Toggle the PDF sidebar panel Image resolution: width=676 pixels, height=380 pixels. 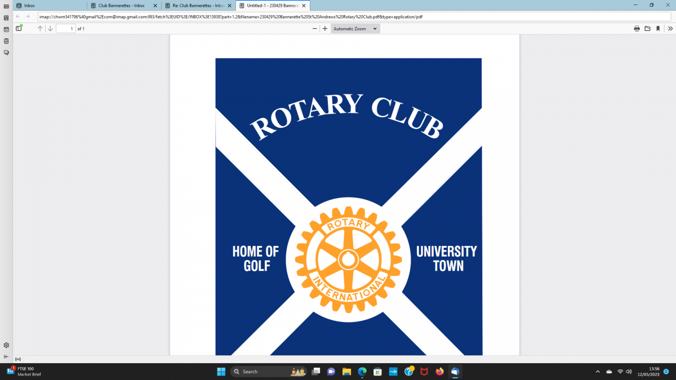pyautogui.click(x=19, y=28)
